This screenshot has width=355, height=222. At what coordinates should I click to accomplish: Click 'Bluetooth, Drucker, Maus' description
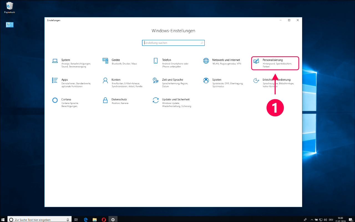[x=124, y=64]
